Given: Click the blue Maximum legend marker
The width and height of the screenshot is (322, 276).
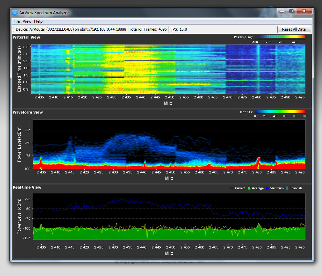Looking at the screenshot, I should tap(267, 188).
